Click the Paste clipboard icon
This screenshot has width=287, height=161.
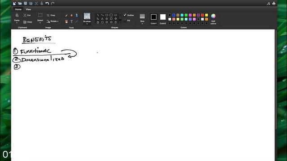pos(17,15)
